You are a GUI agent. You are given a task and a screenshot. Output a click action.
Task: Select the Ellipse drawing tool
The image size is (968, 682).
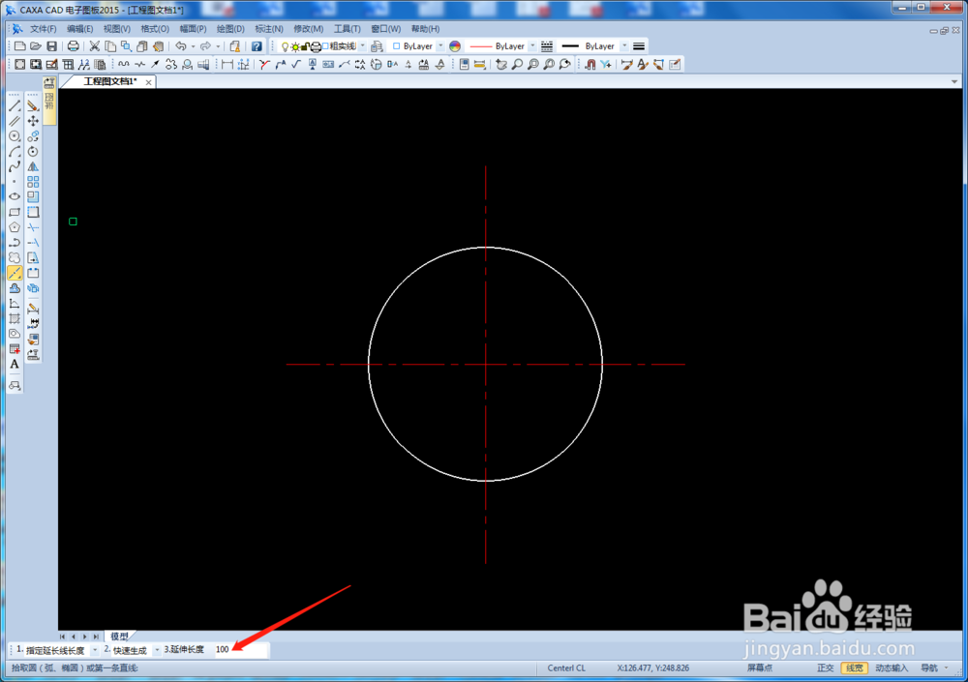click(x=15, y=197)
